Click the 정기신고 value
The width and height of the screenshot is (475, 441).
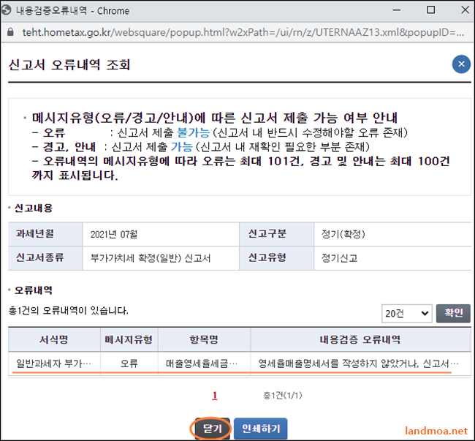pyautogui.click(x=339, y=258)
